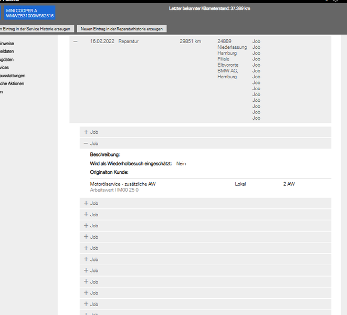Click Eintrag in der Service Historie erzeugen
The width and height of the screenshot is (347, 315).
coord(37,29)
